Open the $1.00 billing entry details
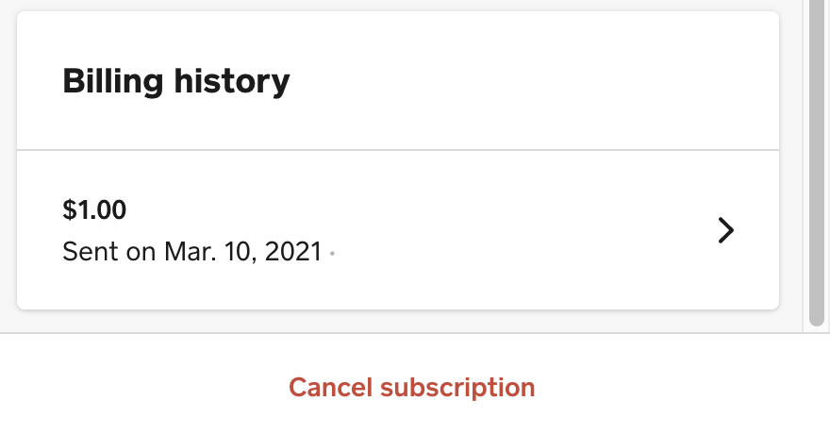Screen dimensions: 830x434 point(398,230)
